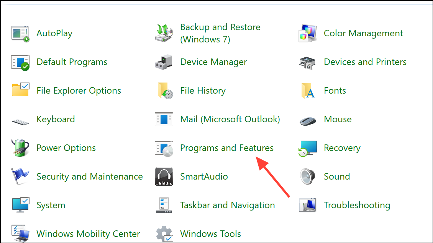The height and width of the screenshot is (243, 433).
Task: Open the AutoPlay icon
Action: 20,34
